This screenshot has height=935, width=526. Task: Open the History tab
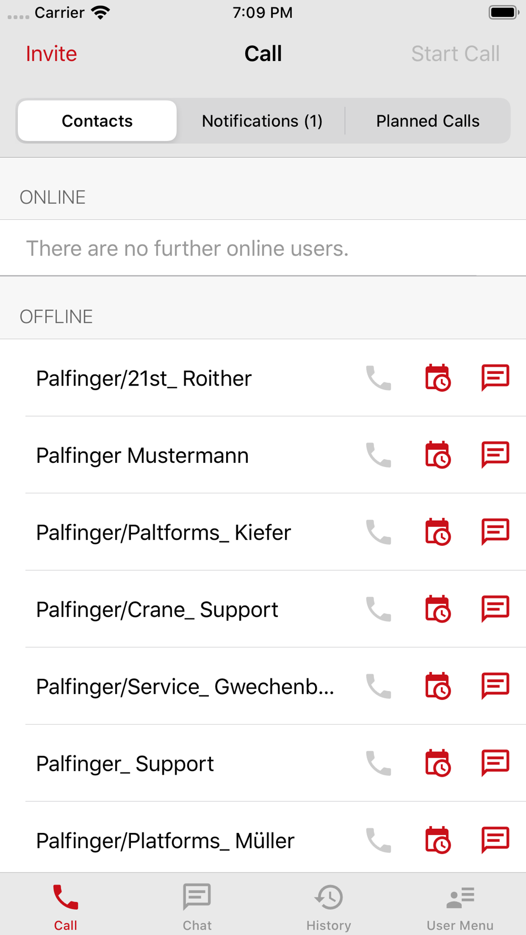point(329,907)
